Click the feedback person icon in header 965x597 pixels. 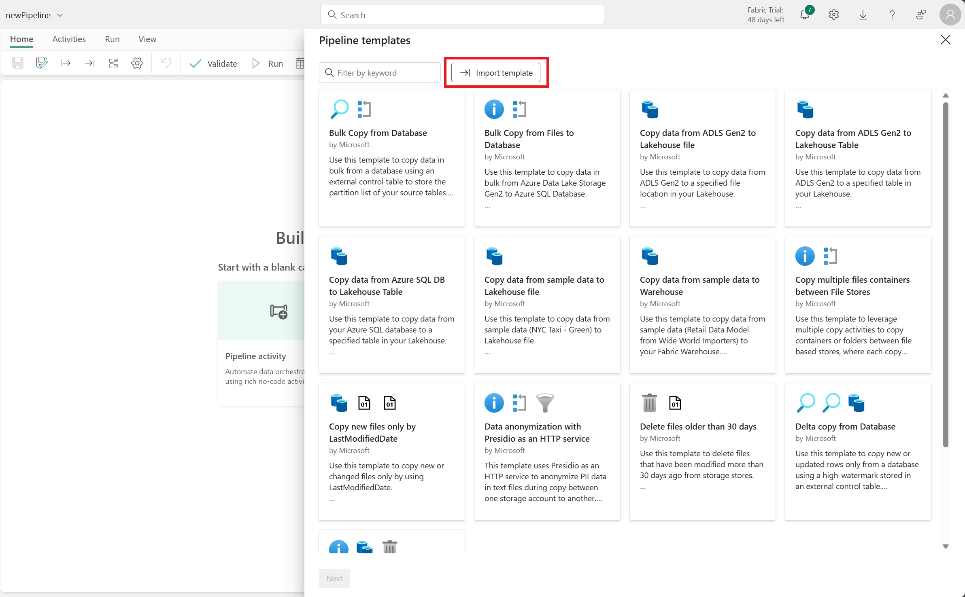[x=921, y=15]
